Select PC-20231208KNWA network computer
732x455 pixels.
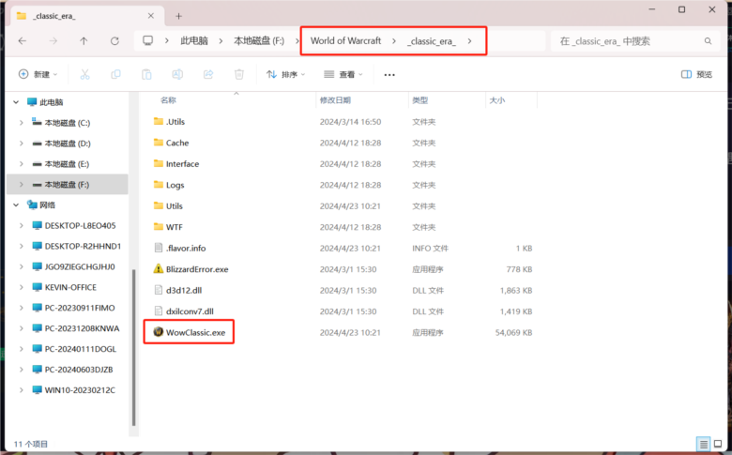point(82,328)
